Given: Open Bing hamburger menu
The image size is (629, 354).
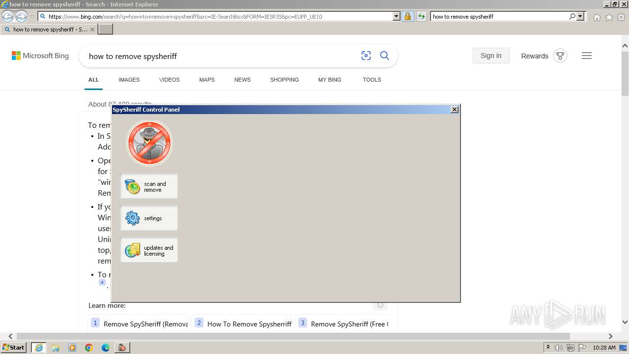Looking at the screenshot, I should pos(587,56).
